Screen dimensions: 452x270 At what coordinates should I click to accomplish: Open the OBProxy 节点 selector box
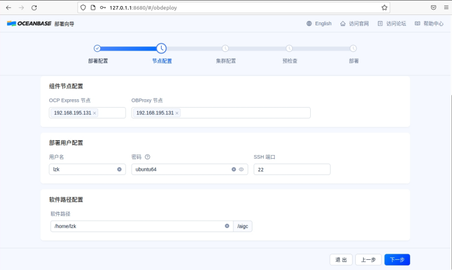click(x=221, y=113)
